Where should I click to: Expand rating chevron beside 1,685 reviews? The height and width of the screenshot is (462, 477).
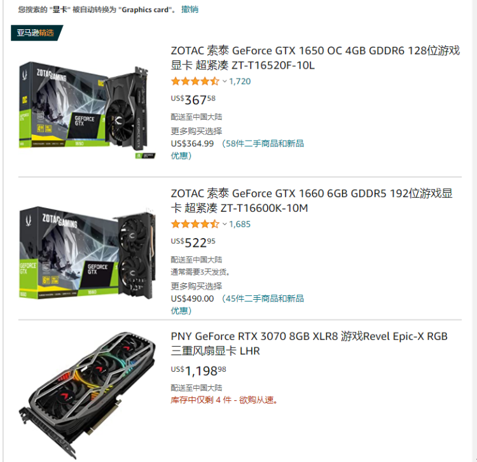tap(225, 224)
